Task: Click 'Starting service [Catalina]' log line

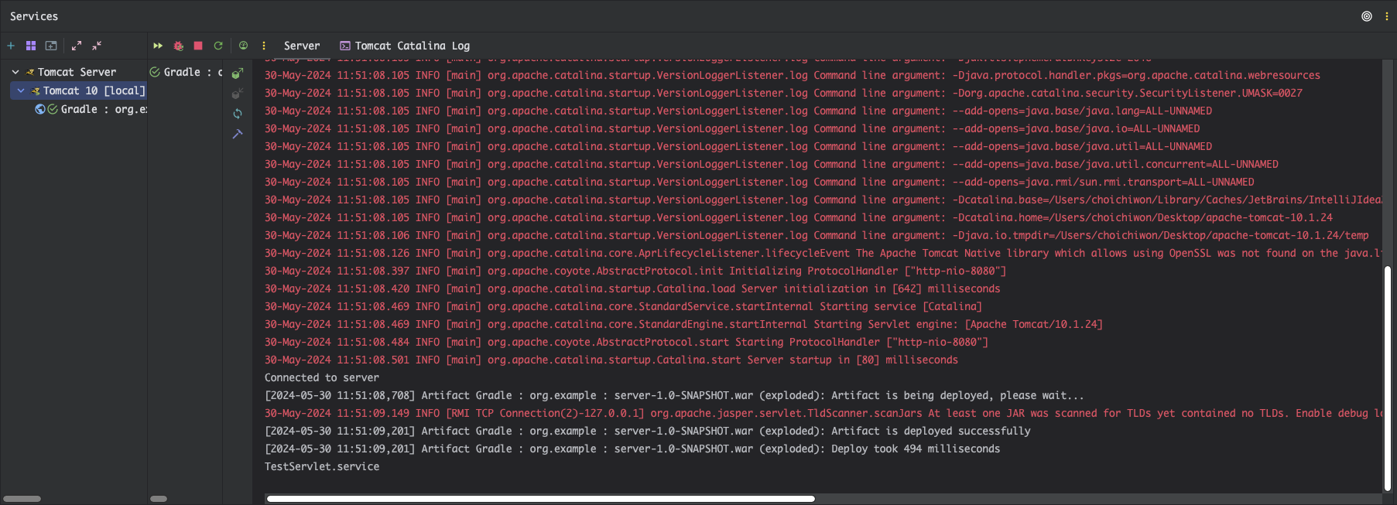Action: 623,306
